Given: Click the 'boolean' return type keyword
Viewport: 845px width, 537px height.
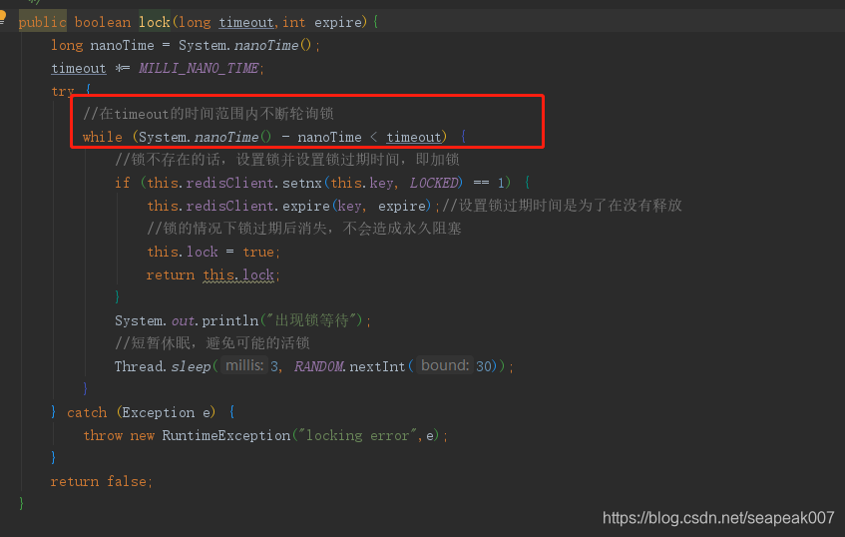Looking at the screenshot, I should [103, 22].
